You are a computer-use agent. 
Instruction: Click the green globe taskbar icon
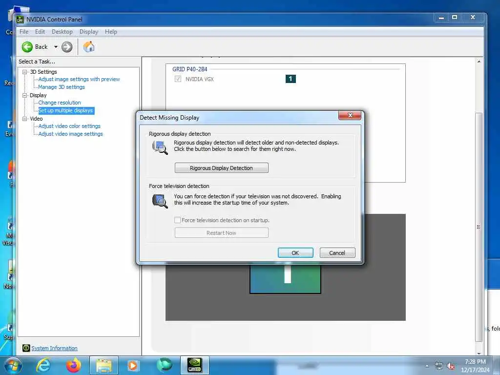(x=164, y=365)
